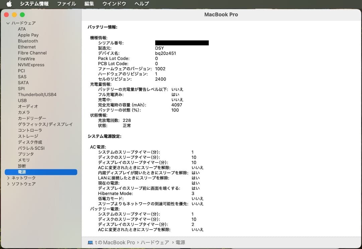Screen dimensions: 362x249
Task: Select Apple Pay in the sidebar
Action: (x=28, y=35)
